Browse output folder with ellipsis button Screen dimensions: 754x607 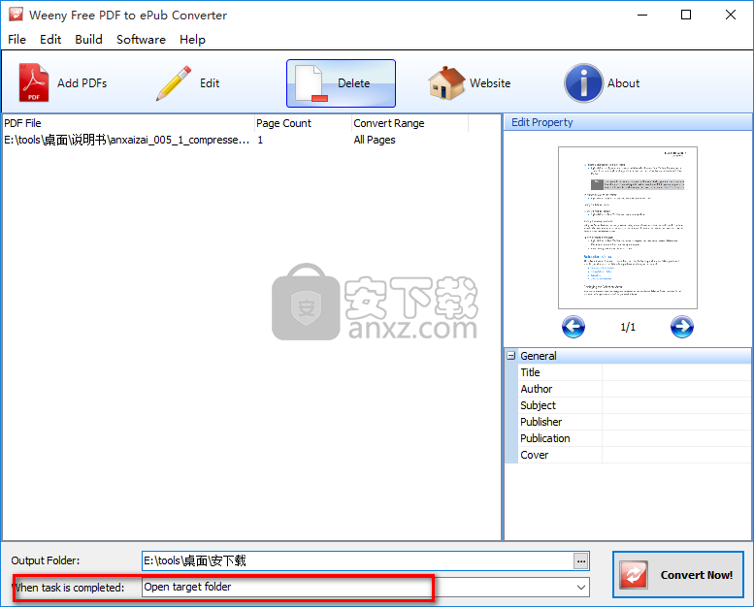click(x=581, y=560)
